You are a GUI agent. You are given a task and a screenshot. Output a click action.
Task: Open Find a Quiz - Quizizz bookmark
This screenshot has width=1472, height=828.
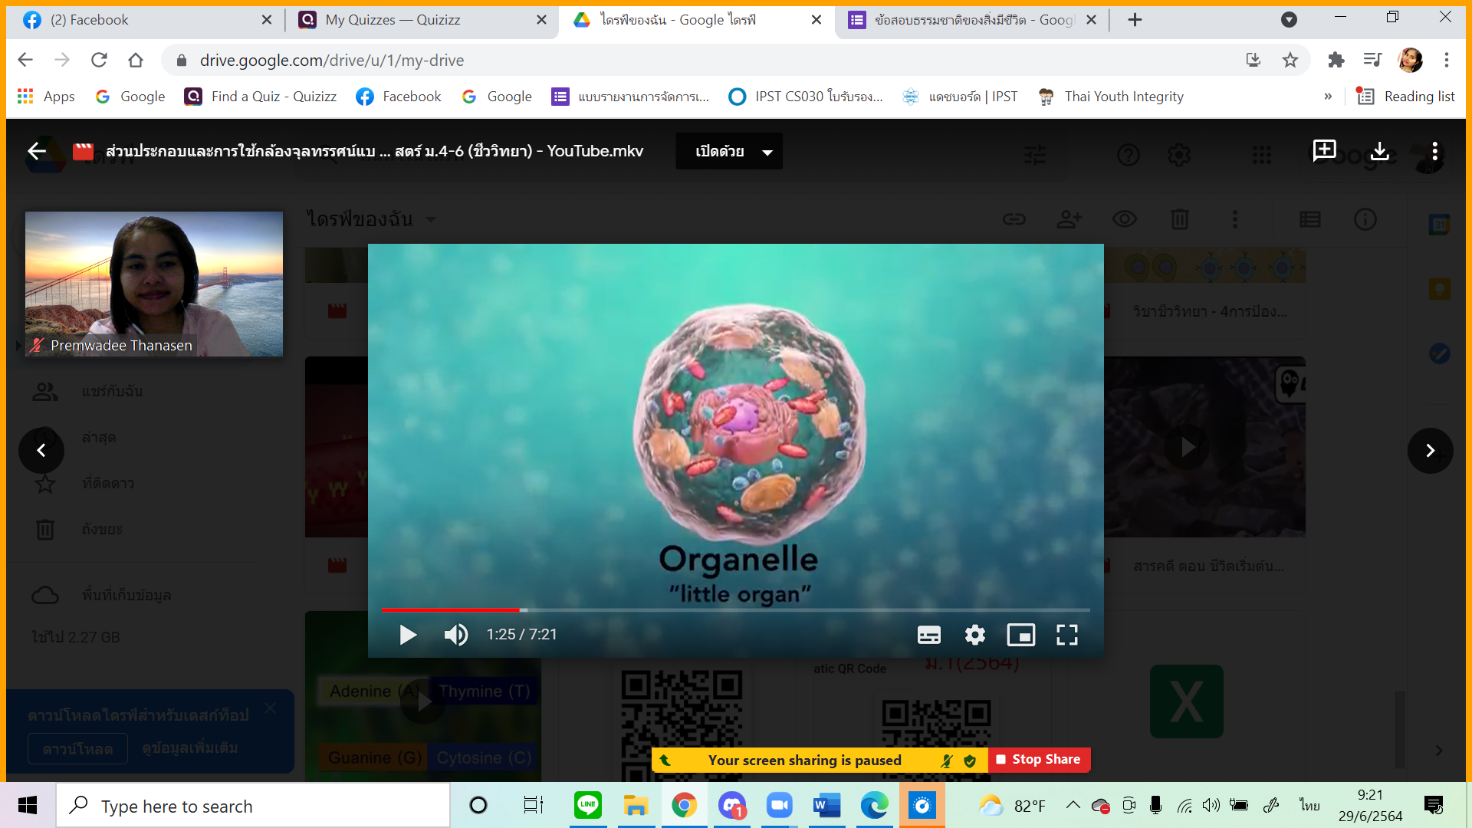coord(261,97)
